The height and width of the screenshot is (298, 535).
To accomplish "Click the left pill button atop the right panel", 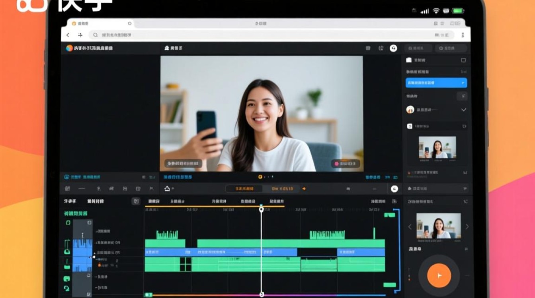I will [418, 48].
